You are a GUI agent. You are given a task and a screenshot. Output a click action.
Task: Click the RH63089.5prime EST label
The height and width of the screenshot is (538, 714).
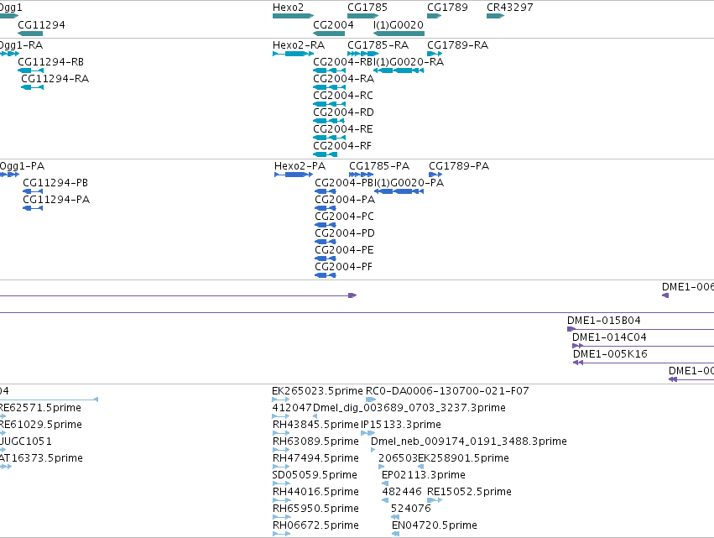tap(315, 441)
